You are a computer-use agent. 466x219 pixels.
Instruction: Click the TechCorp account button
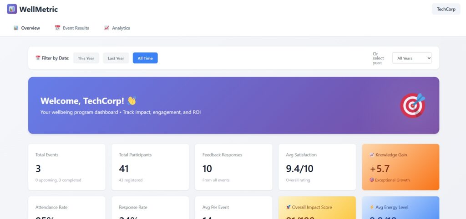coord(446,9)
